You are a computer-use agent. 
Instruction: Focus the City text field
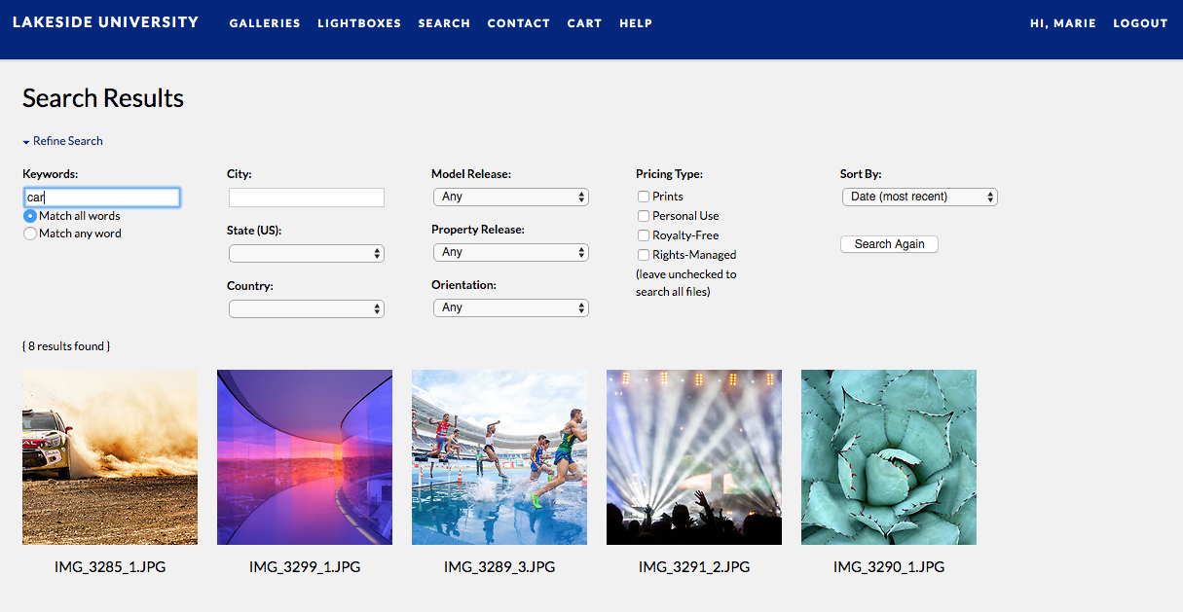point(307,198)
